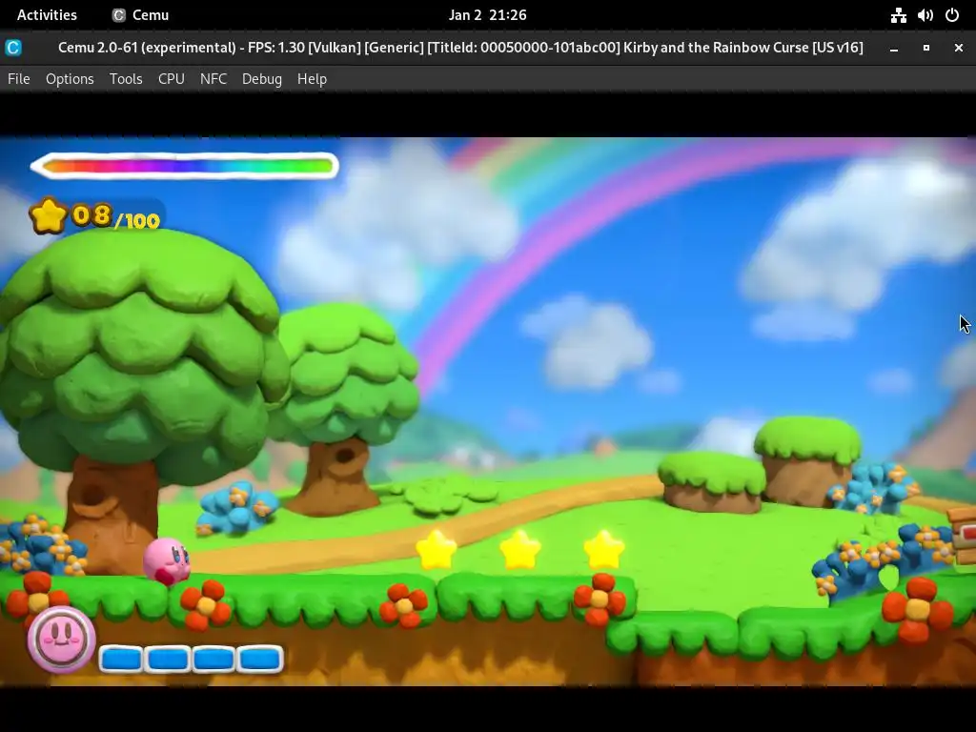Open the clock showing Jan 2 21:26

487,15
